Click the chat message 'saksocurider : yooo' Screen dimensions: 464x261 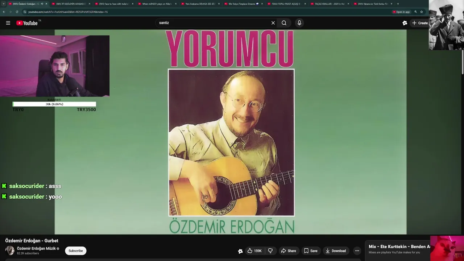click(32, 196)
